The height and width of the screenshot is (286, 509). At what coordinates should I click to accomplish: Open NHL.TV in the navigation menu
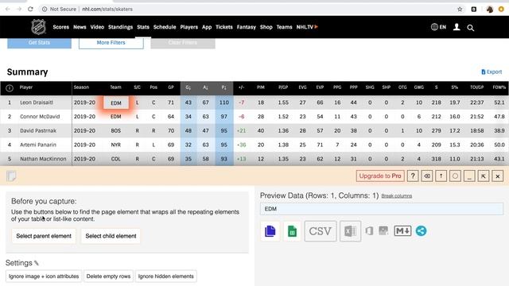[307, 27]
